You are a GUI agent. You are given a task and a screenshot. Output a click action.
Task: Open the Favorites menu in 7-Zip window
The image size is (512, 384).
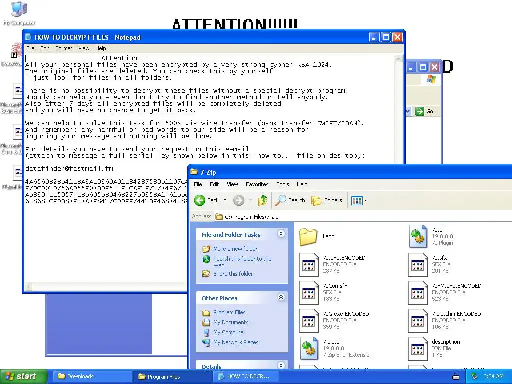(x=257, y=184)
